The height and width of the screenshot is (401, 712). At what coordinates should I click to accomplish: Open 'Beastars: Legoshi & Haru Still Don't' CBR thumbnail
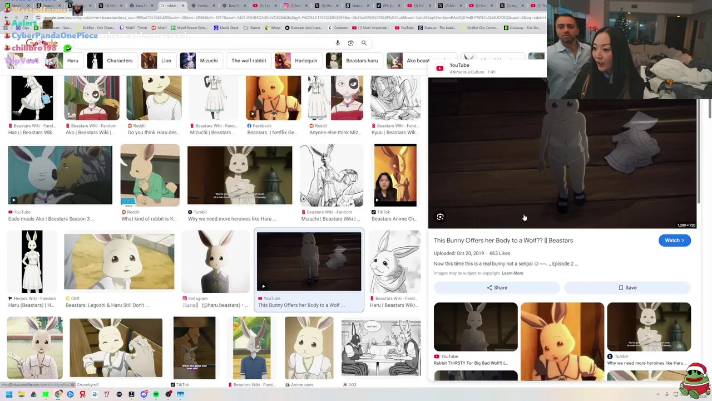pyautogui.click(x=119, y=262)
